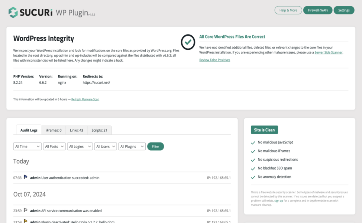Open the All Users dropdown

click(x=106, y=147)
